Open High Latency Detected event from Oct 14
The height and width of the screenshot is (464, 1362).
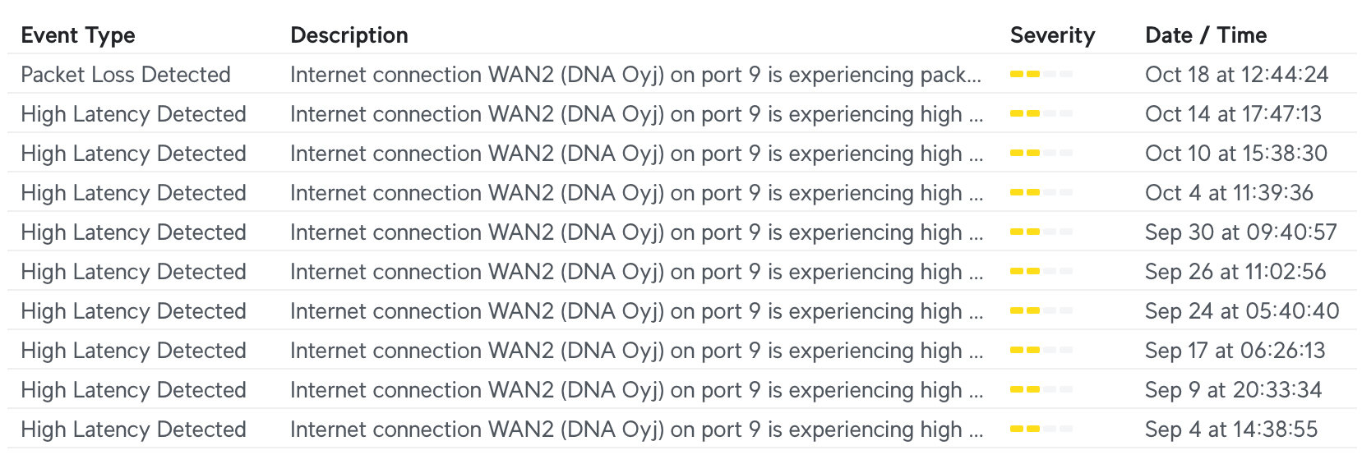pyautogui.click(x=133, y=114)
